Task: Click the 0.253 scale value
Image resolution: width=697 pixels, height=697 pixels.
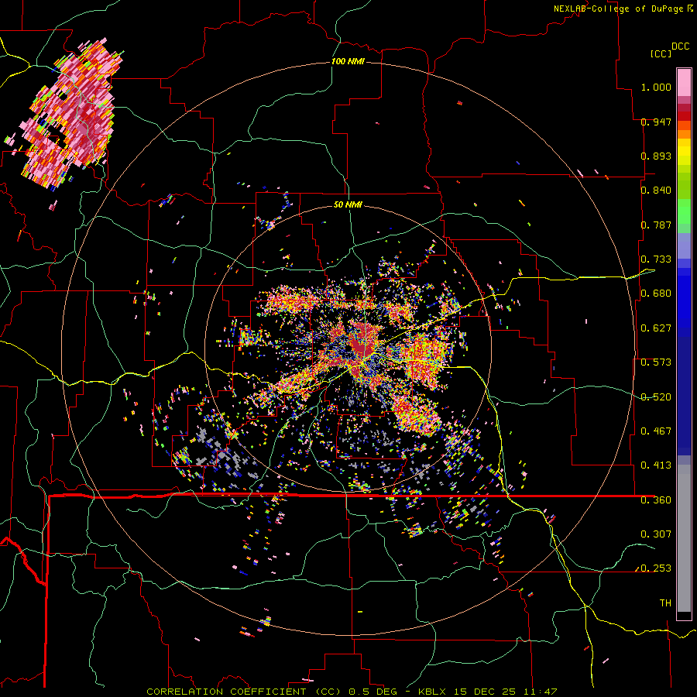Action: (656, 568)
